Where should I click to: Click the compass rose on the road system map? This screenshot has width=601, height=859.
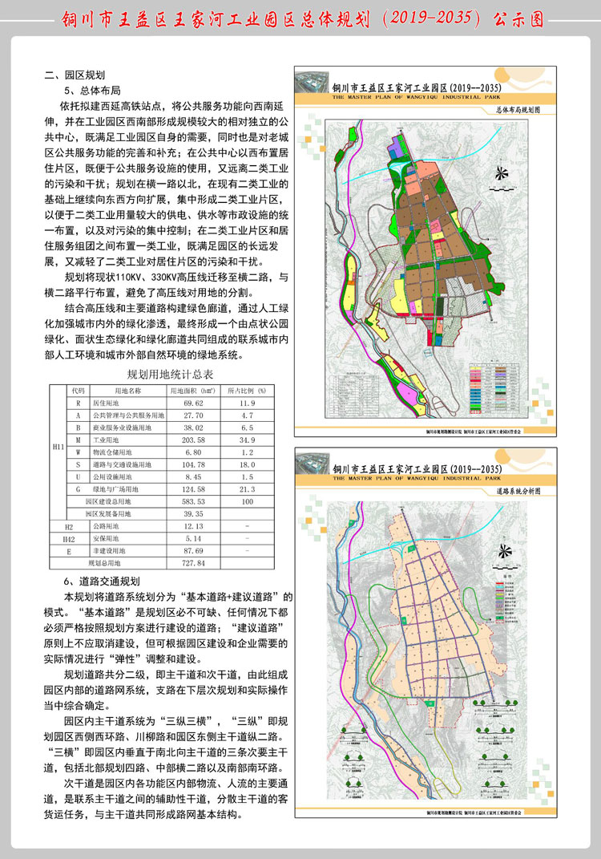504,551
